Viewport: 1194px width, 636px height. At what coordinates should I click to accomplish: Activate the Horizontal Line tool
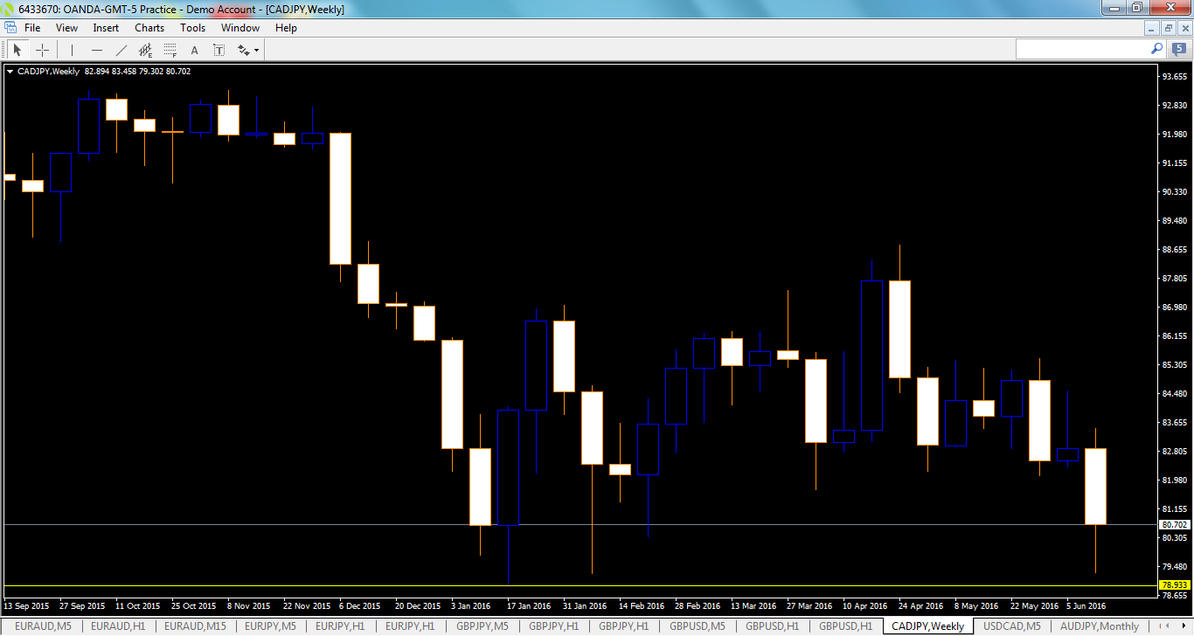[x=98, y=50]
